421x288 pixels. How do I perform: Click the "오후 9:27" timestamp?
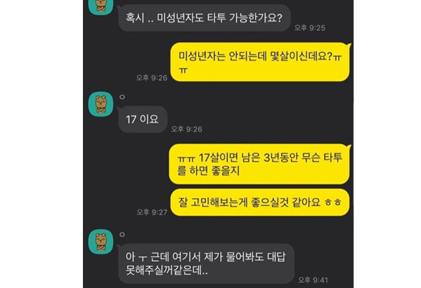click(x=152, y=212)
